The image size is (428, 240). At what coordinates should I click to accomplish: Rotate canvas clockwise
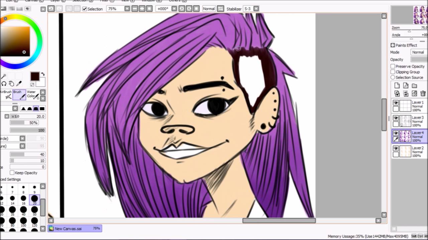[189, 9]
